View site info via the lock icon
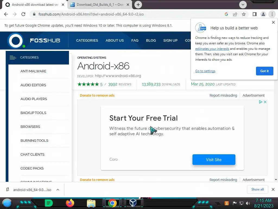Viewport: 278px width, 209px height. pos(34,14)
